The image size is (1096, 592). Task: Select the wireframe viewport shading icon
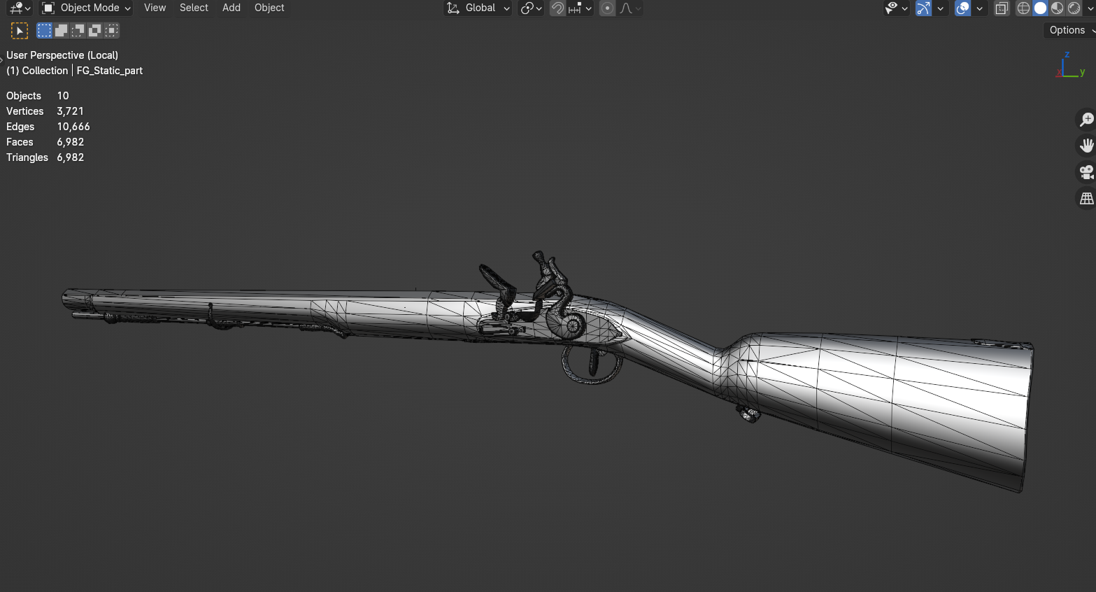tap(1023, 8)
